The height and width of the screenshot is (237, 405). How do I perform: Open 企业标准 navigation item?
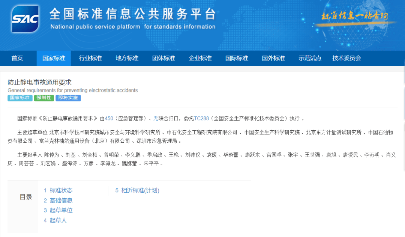coord(200,58)
